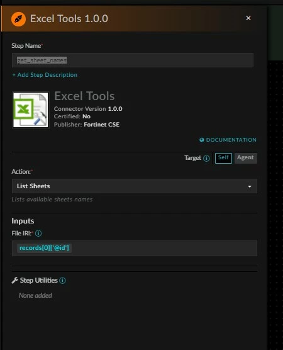283x350 pixels.
Task: Click the Inputs section heading
Action: tap(23, 221)
